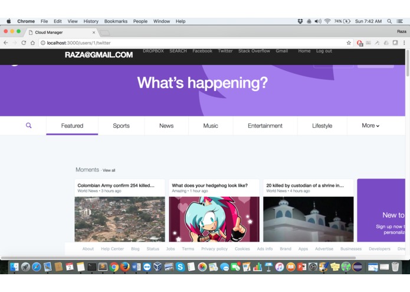Click the red extension icon with badge

[359, 43]
